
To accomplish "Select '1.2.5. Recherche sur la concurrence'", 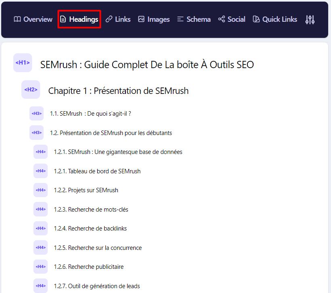I will click(98, 248).
